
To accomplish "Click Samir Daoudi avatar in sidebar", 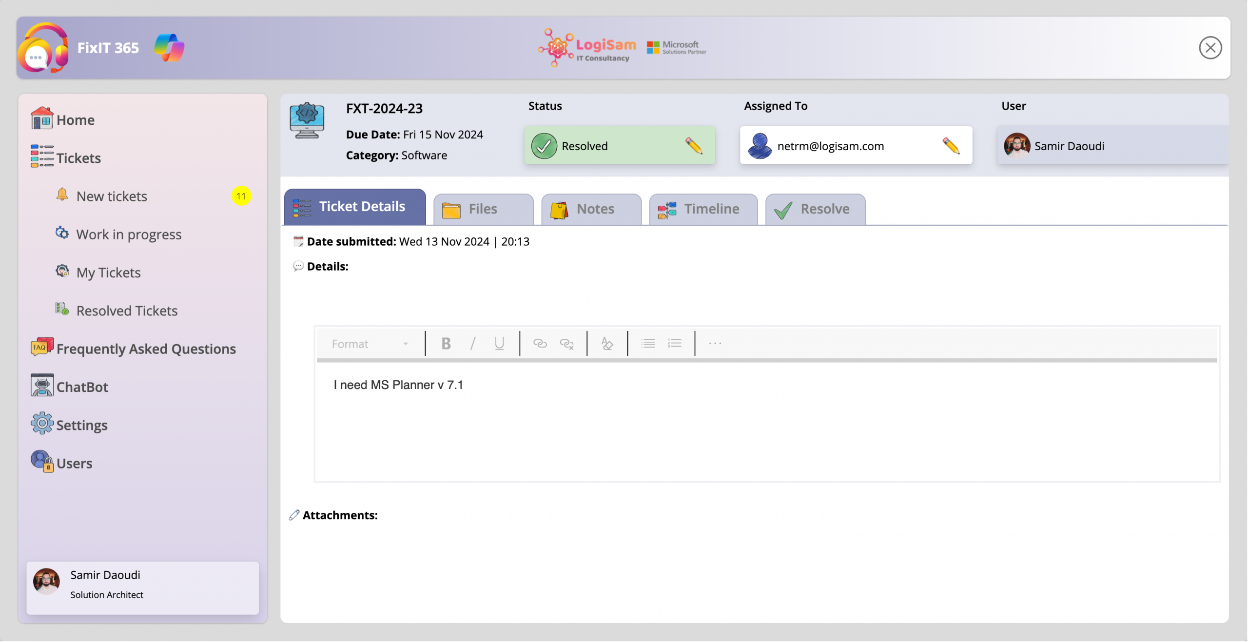I will (46, 581).
